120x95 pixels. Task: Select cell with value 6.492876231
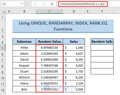pyautogui.click(x=49, y=83)
